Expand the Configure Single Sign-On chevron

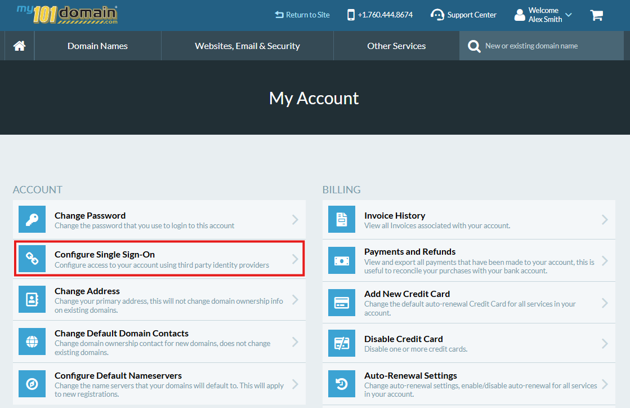(x=295, y=259)
